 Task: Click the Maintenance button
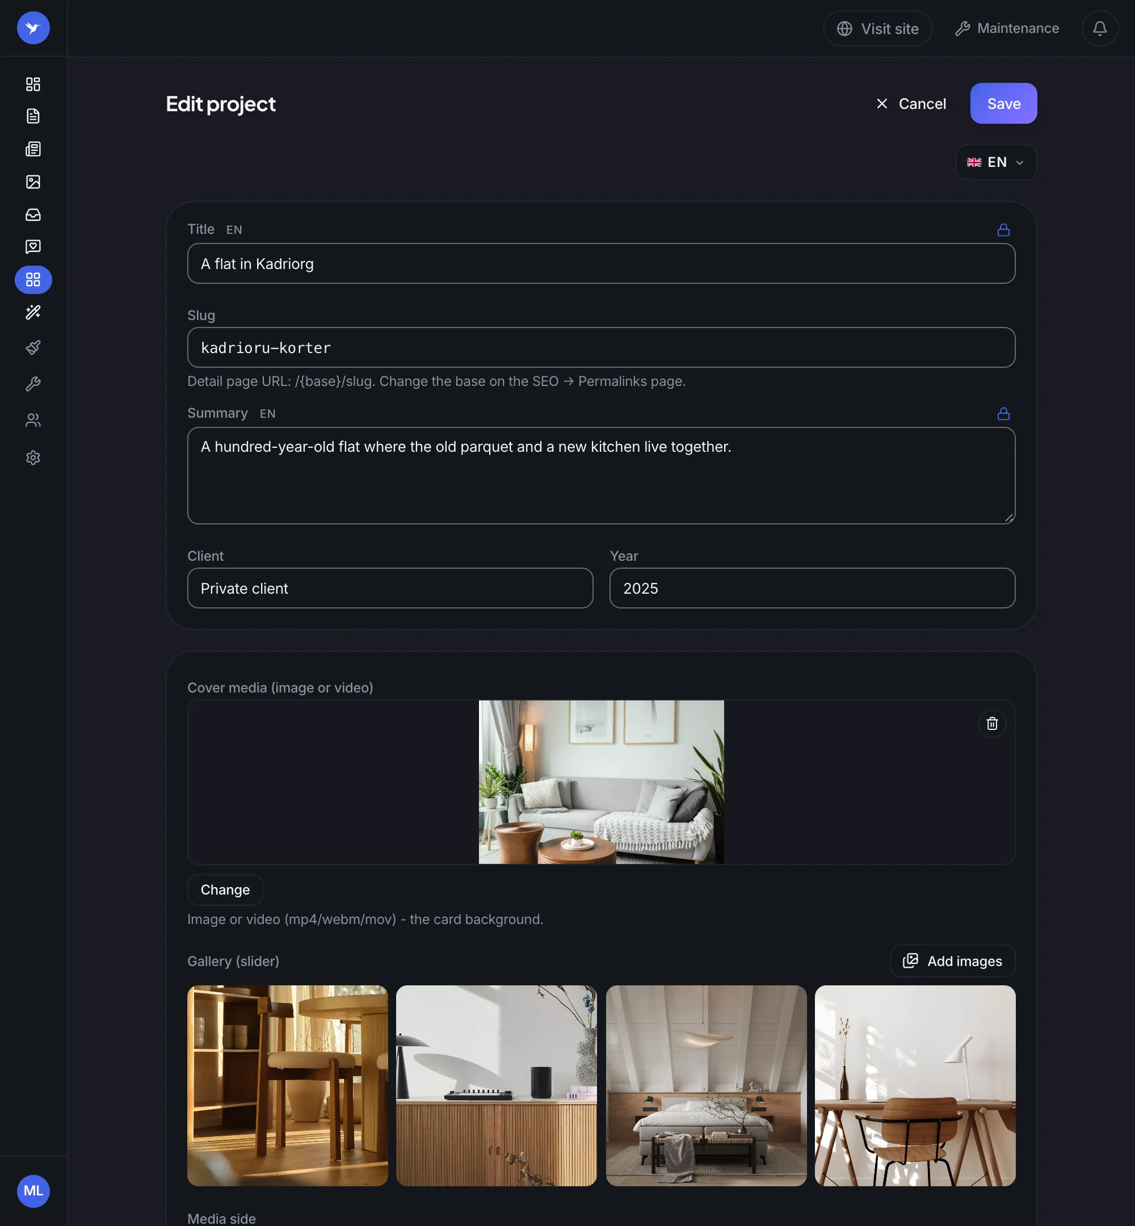(1007, 28)
